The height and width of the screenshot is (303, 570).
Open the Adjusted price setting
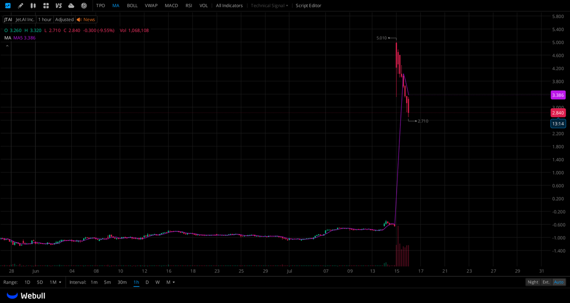pyautogui.click(x=64, y=19)
